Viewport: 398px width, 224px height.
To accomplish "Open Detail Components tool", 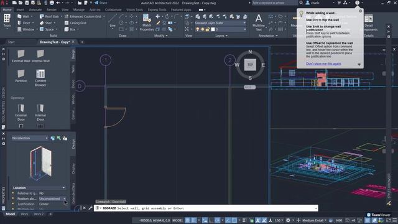I will point(369,22).
